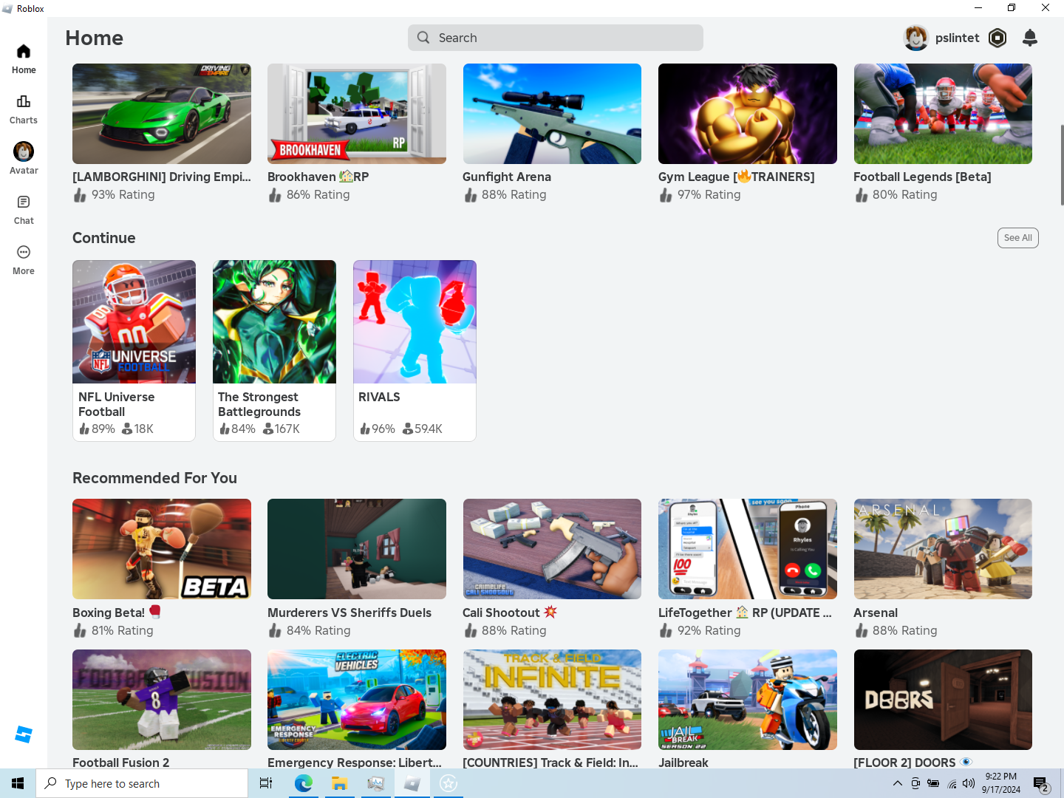Open Arsenal game thumbnail
This screenshot has height=798, width=1064.
[x=943, y=549]
